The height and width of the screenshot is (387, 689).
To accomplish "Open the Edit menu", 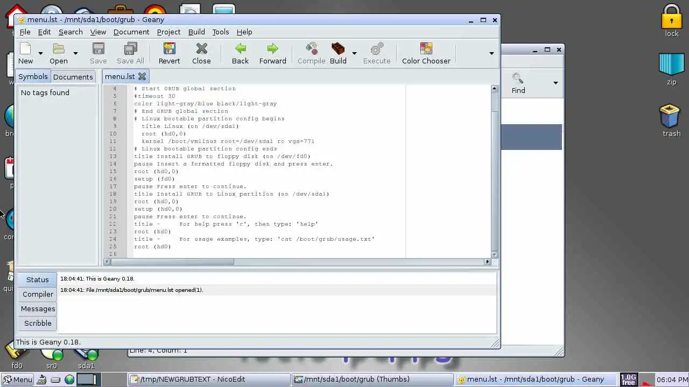I will (44, 32).
